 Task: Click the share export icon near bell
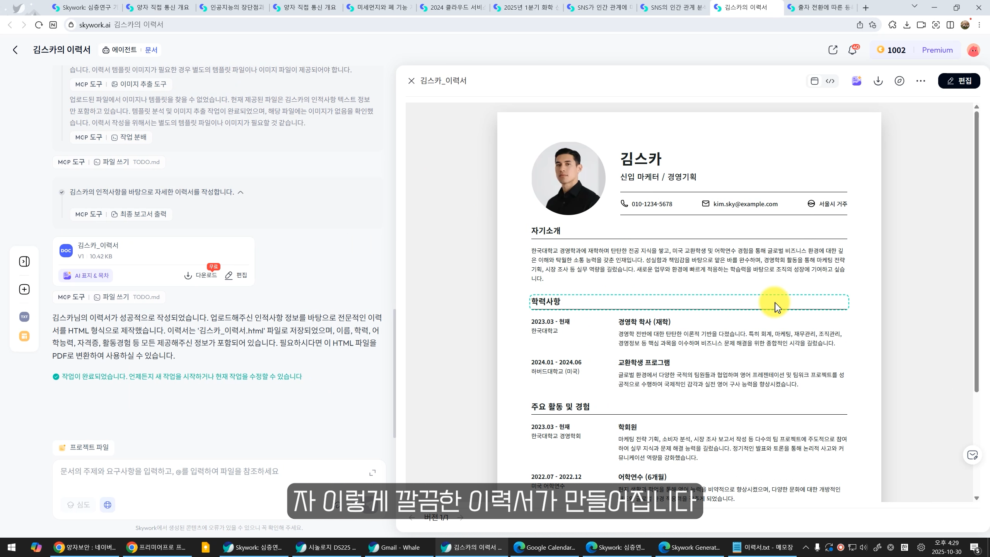833,50
